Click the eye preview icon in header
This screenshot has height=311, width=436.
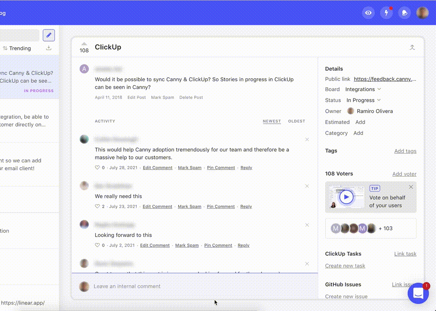pyautogui.click(x=368, y=13)
